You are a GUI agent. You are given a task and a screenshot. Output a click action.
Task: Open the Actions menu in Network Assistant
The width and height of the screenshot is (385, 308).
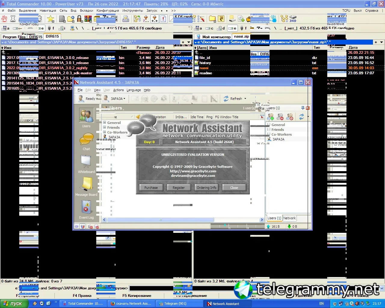[x=119, y=90]
